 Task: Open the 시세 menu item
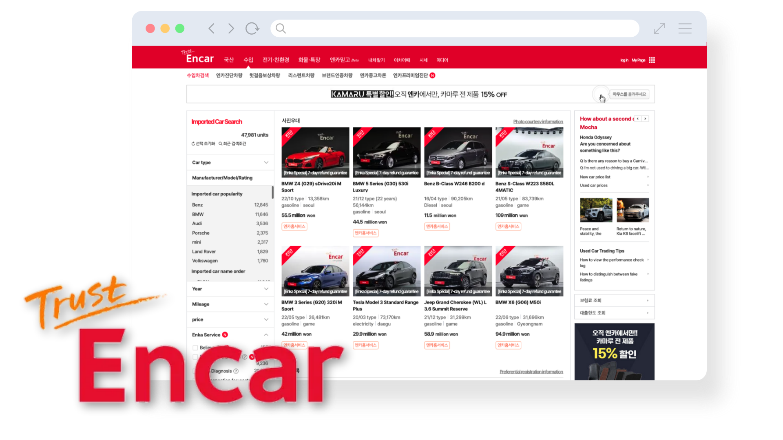click(x=424, y=60)
